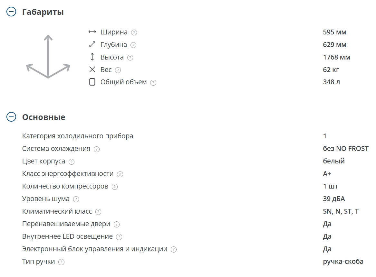Screen dimensions: 376x277
Task: Show hint for Система охлаждения
Action: [x=97, y=149]
